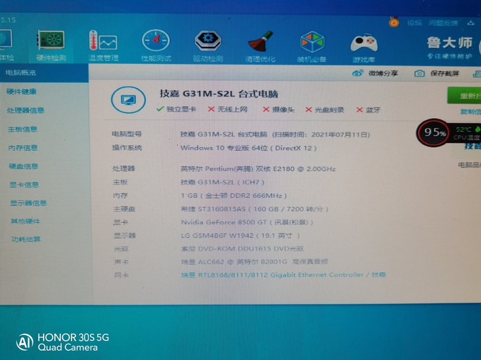Open the 问题反馈 feedback link
Screen dimensions: 481x360
pos(443,23)
